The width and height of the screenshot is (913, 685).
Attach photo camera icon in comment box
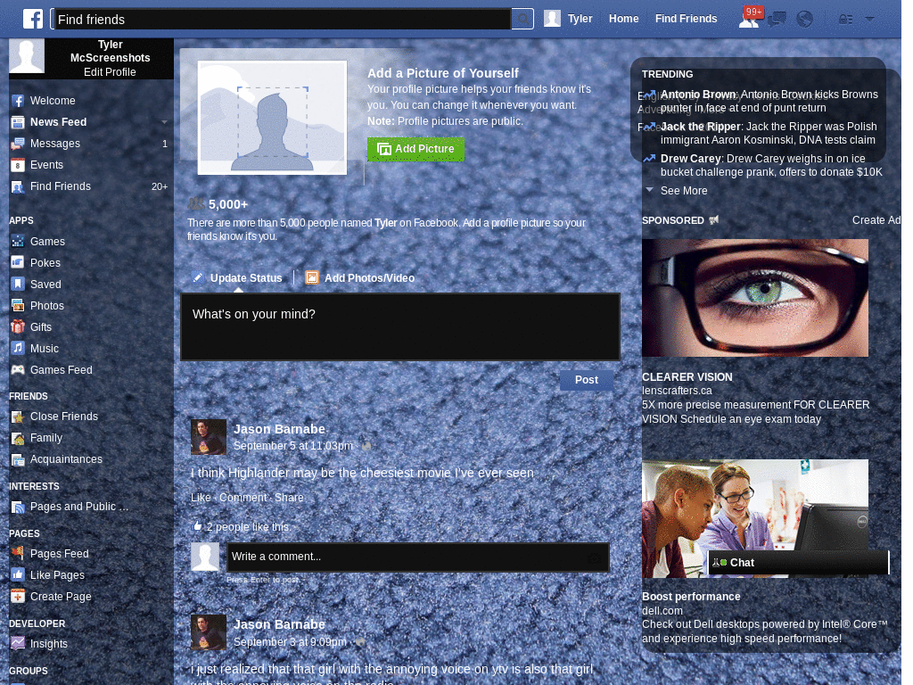(593, 558)
